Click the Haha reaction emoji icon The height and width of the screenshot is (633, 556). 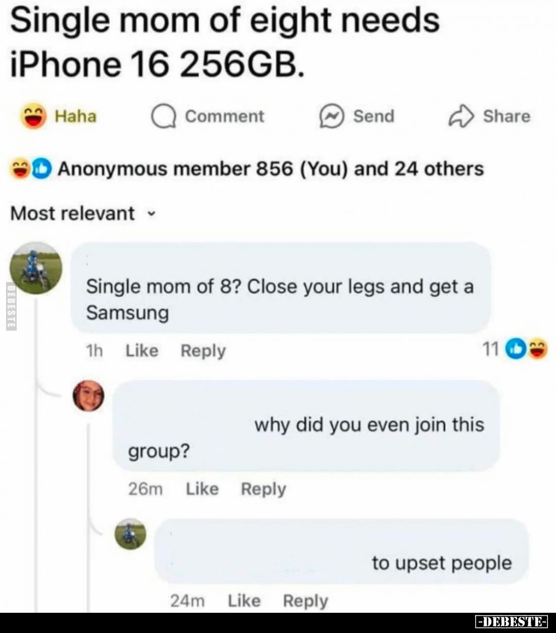pyautogui.click(x=33, y=116)
